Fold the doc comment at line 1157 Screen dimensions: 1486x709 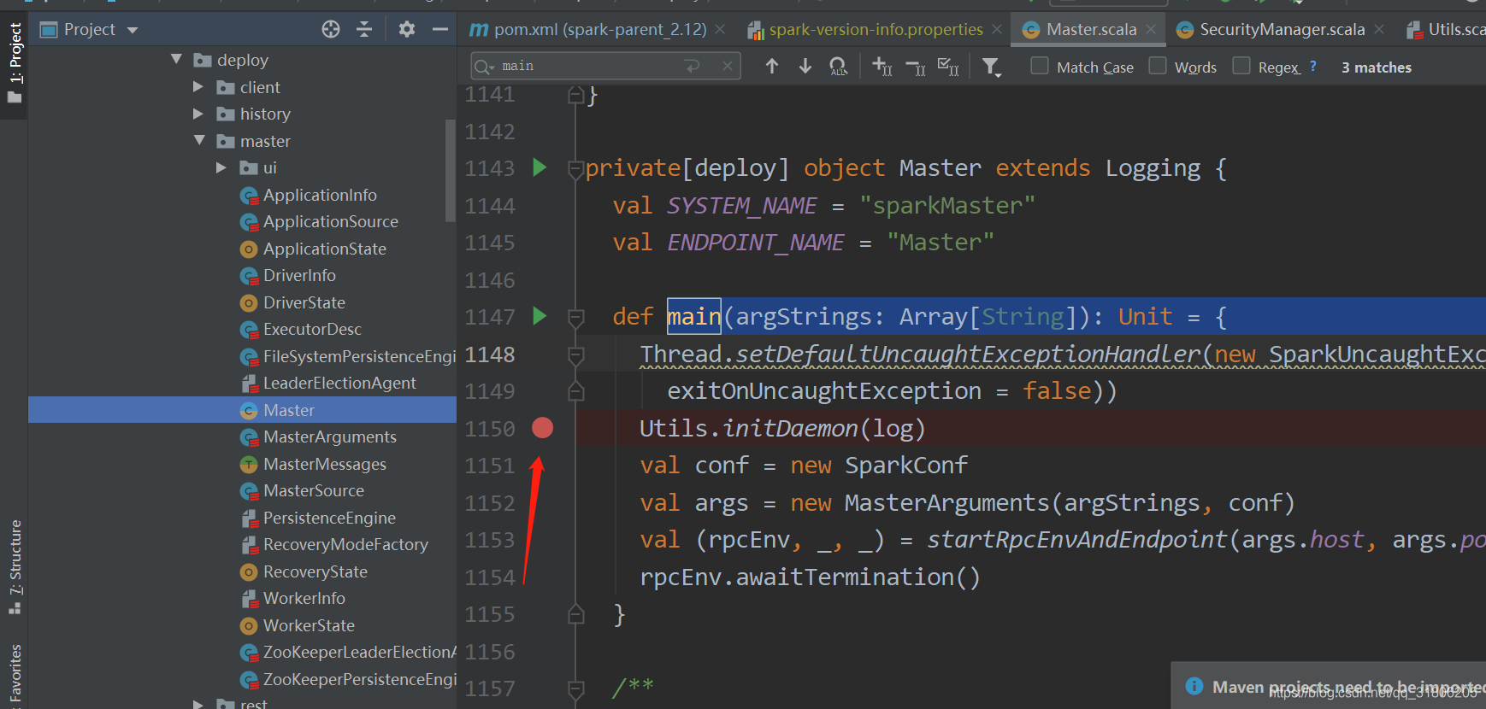tap(576, 688)
